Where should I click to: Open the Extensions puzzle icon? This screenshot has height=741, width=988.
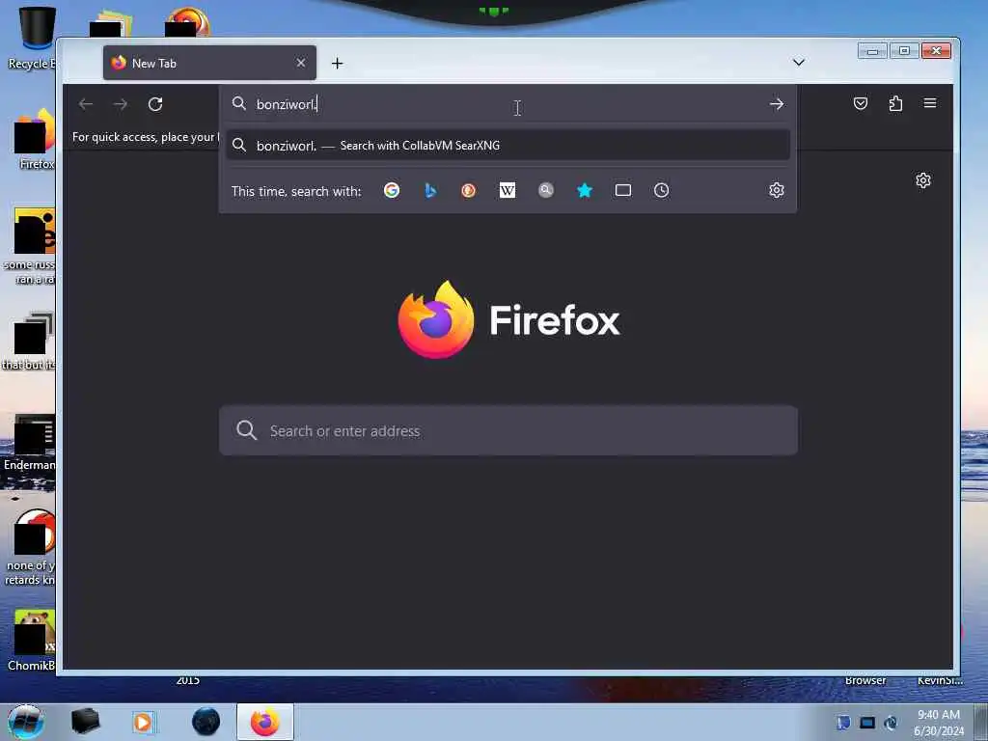tap(895, 103)
